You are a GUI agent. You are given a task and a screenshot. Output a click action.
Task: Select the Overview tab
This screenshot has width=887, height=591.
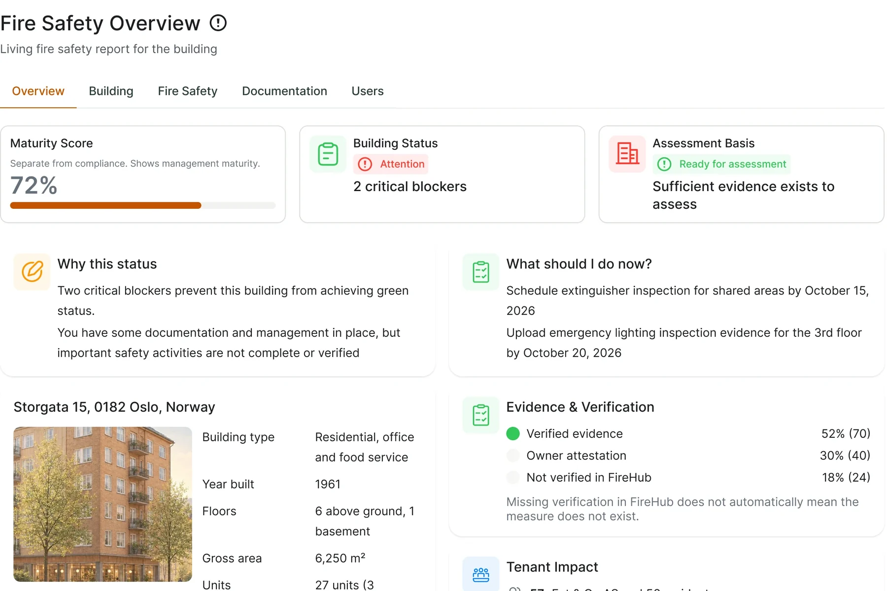click(38, 91)
